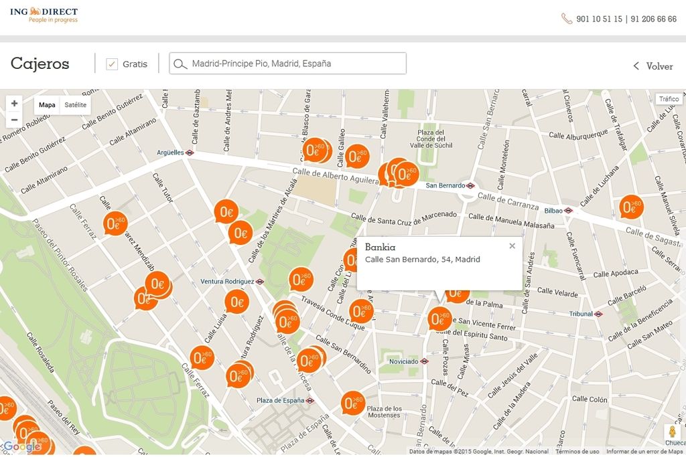Open the ATM marker right of Ventura Rodríguez
This screenshot has height=457, width=686.
(x=301, y=279)
